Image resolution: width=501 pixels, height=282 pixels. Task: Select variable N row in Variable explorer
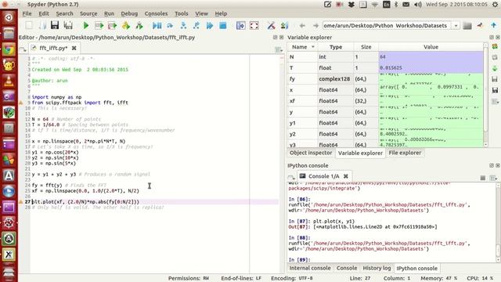pos(385,57)
